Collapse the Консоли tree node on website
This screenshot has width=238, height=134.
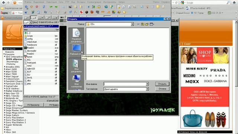pos(4,54)
